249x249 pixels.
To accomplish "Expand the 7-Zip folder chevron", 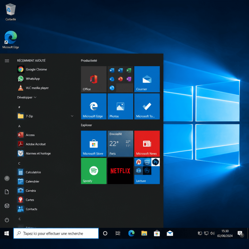I will coord(72,116).
